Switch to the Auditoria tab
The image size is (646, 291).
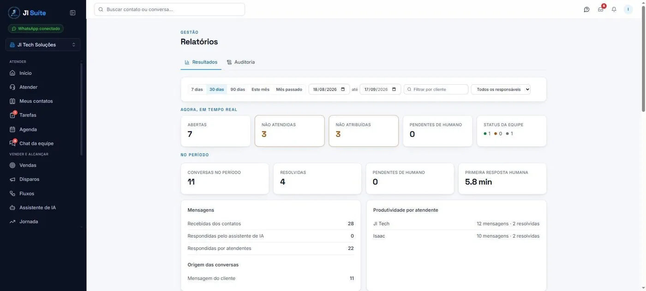(241, 62)
